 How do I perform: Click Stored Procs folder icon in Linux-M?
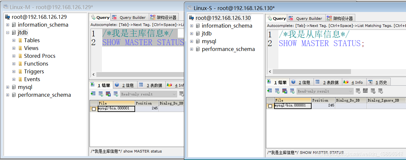coord(20,56)
